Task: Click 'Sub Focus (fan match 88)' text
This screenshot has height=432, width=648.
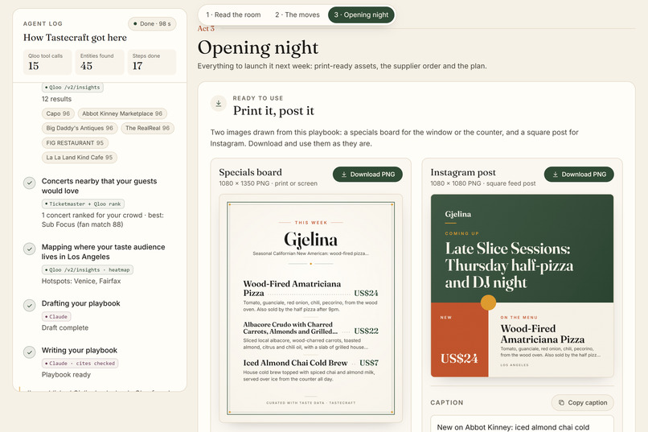Action: [82, 224]
